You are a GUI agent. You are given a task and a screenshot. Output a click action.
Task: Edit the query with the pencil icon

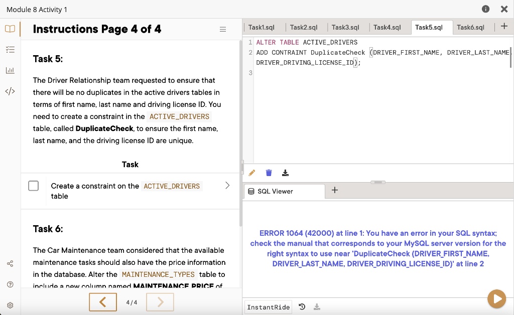coord(251,173)
